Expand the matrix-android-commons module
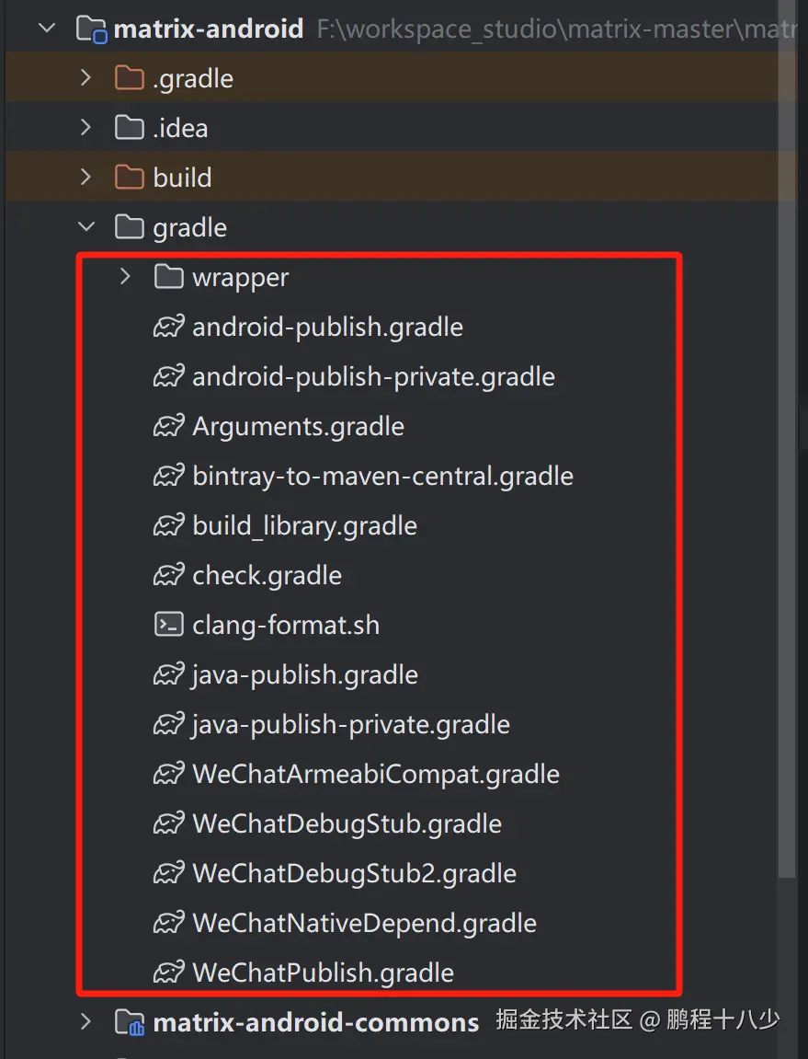 coord(86,1022)
